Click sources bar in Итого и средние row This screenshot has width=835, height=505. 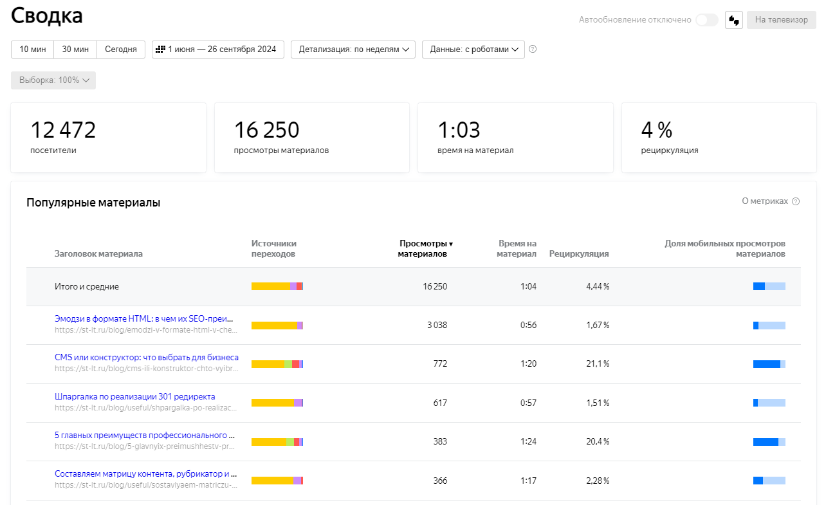point(277,286)
